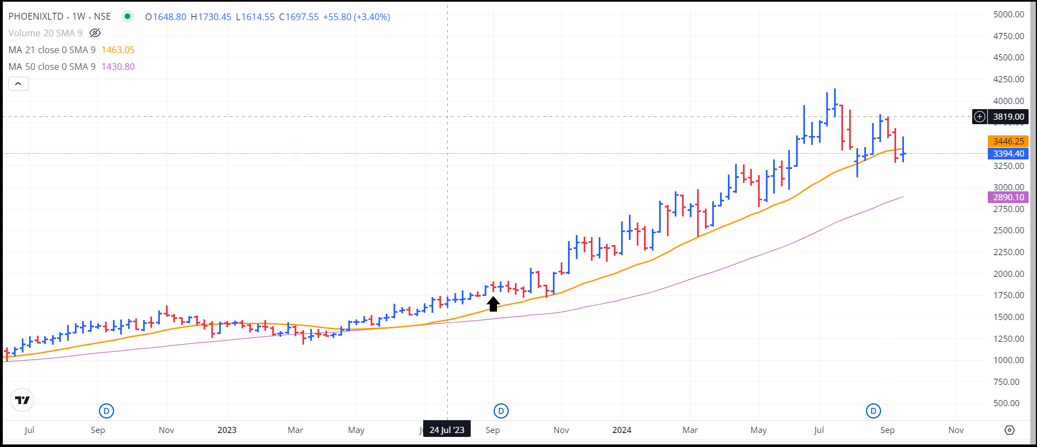
Task: Click the high value H1730.45
Action: click(x=211, y=17)
